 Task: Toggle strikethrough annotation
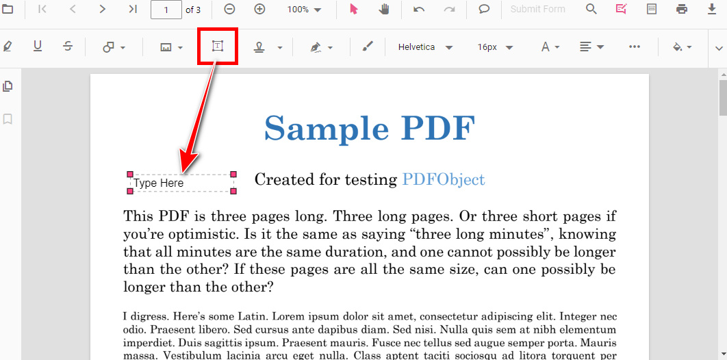(68, 47)
